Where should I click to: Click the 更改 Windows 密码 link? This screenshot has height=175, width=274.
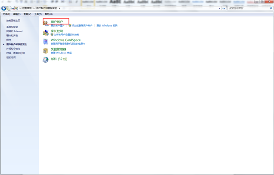pos(107,26)
